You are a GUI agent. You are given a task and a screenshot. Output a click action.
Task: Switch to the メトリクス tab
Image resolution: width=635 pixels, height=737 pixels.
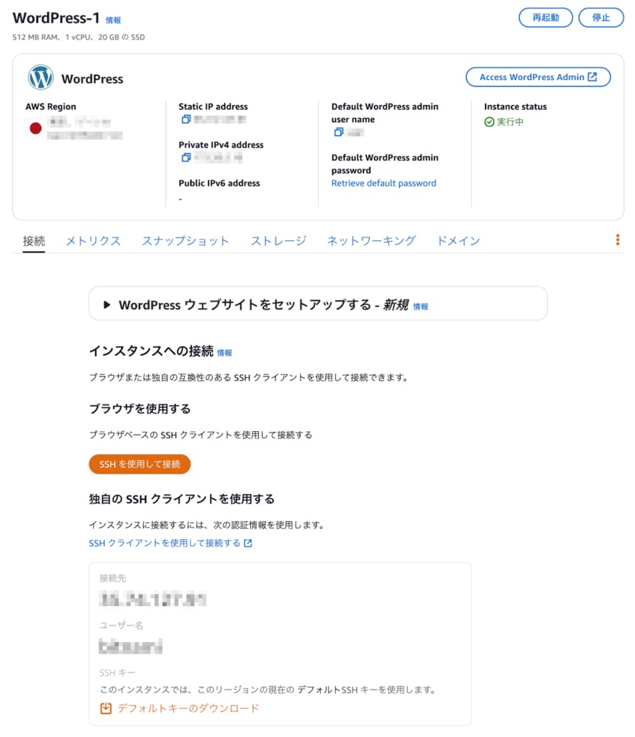93,241
